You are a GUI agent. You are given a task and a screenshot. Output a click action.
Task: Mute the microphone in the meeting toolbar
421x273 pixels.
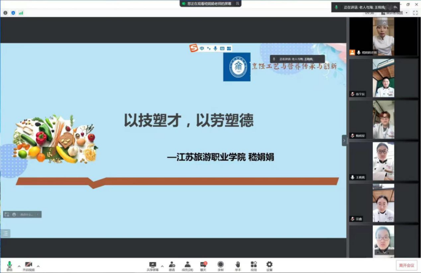click(x=9, y=266)
